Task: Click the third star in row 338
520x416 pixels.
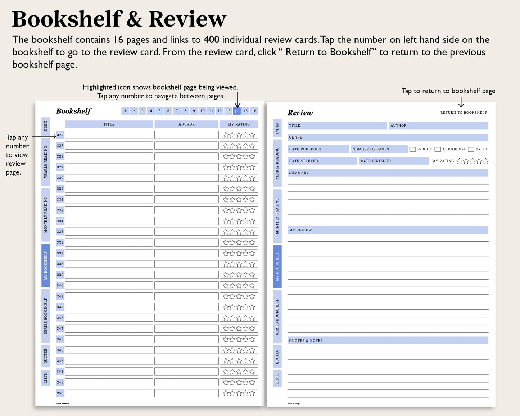Action: point(239,264)
